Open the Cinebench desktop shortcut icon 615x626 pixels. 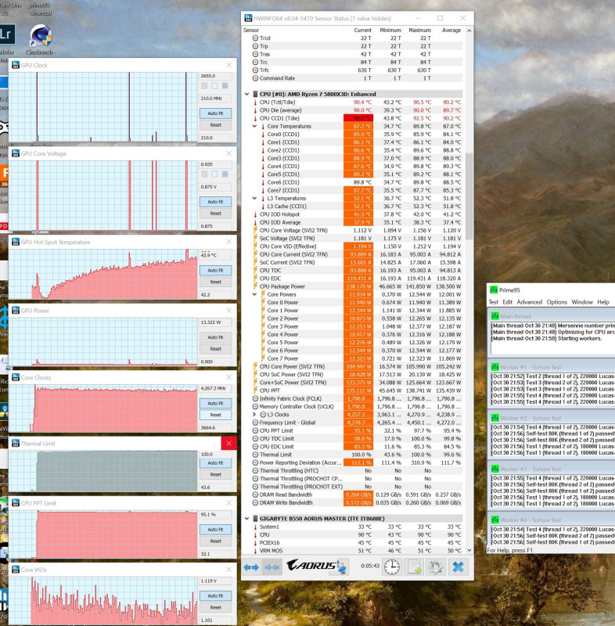[x=41, y=39]
